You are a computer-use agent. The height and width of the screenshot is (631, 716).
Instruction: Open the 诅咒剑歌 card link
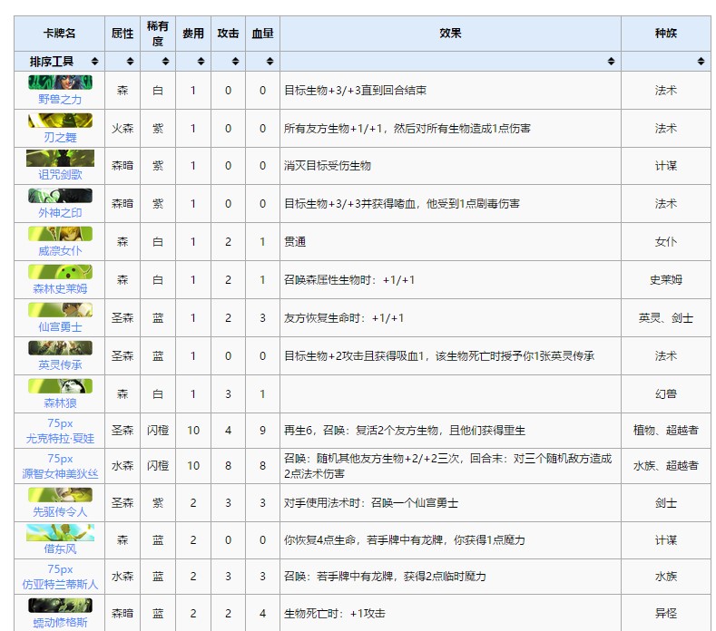tap(60, 174)
